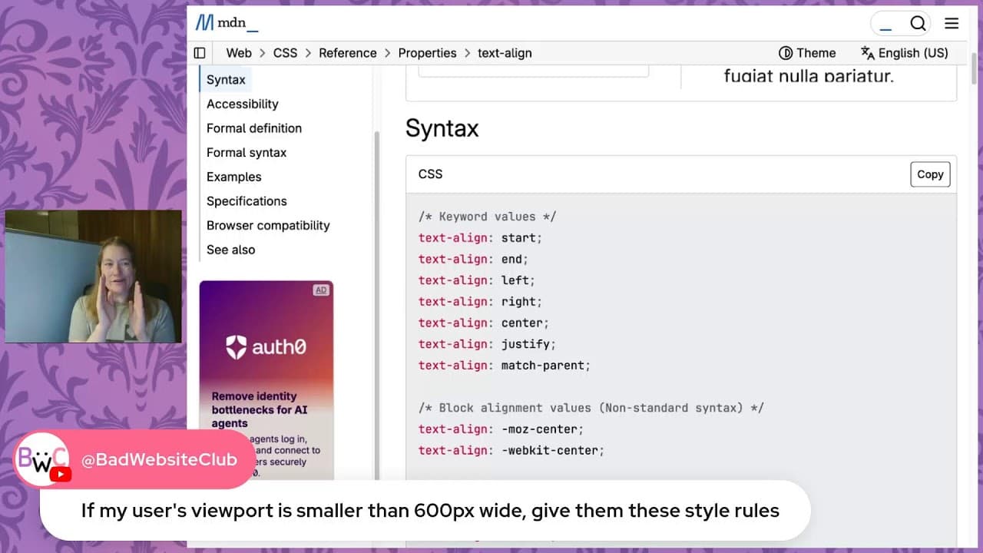
Task: Jump to Formal definition section
Action: (254, 128)
